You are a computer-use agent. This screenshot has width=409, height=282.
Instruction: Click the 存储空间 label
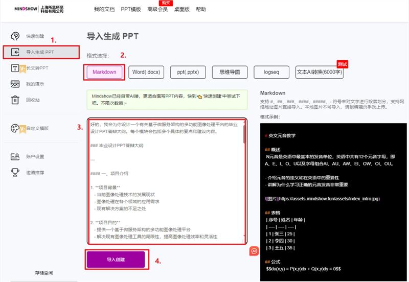[44, 273]
